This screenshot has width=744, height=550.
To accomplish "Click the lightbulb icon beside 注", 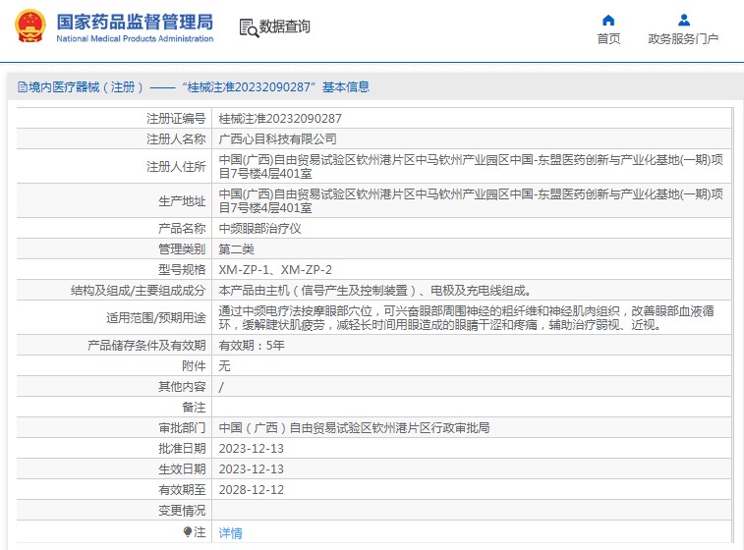I will 188,532.
